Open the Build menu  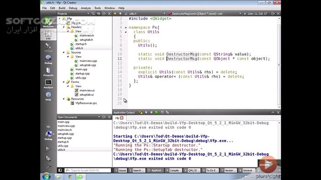pos(62,8)
